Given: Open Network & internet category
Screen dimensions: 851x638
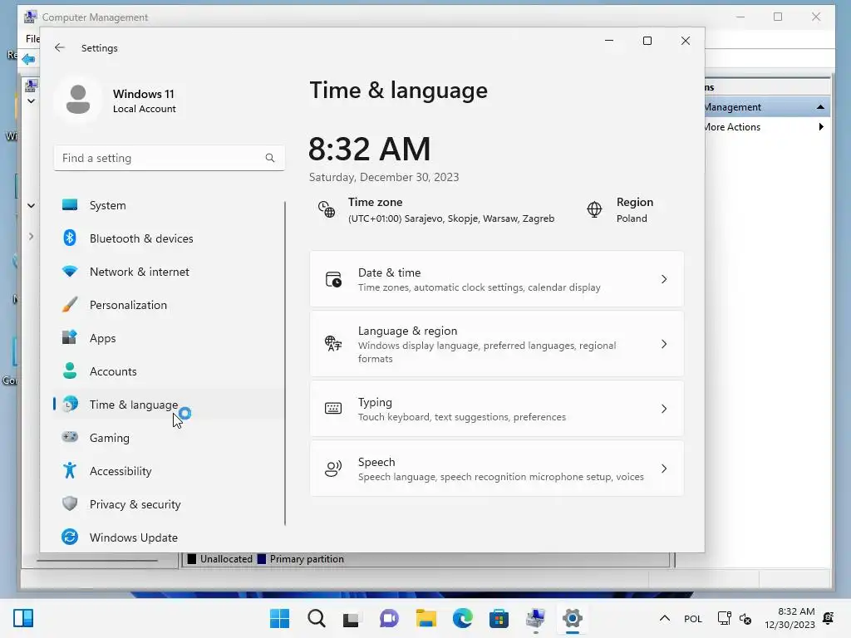Looking at the screenshot, I should (169, 272).
